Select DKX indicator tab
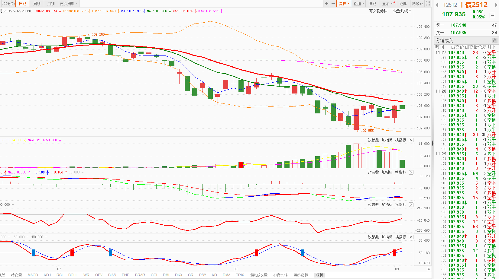This screenshot has width=499, height=279. 179,275
